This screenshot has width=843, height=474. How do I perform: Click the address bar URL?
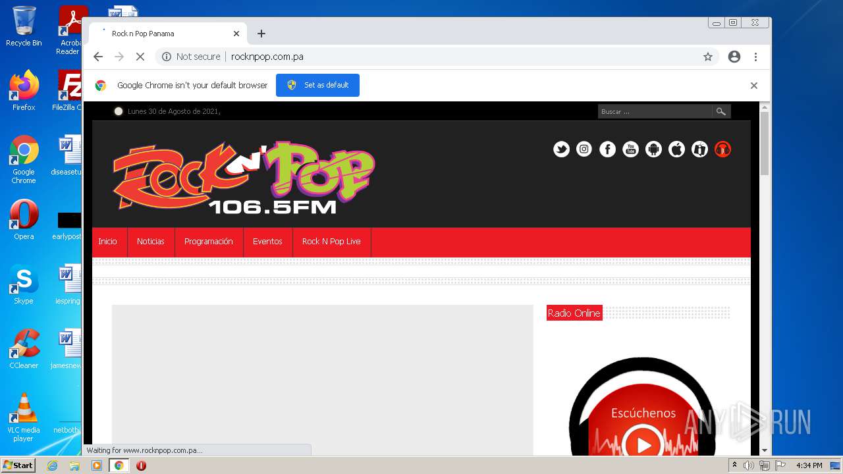(x=267, y=57)
